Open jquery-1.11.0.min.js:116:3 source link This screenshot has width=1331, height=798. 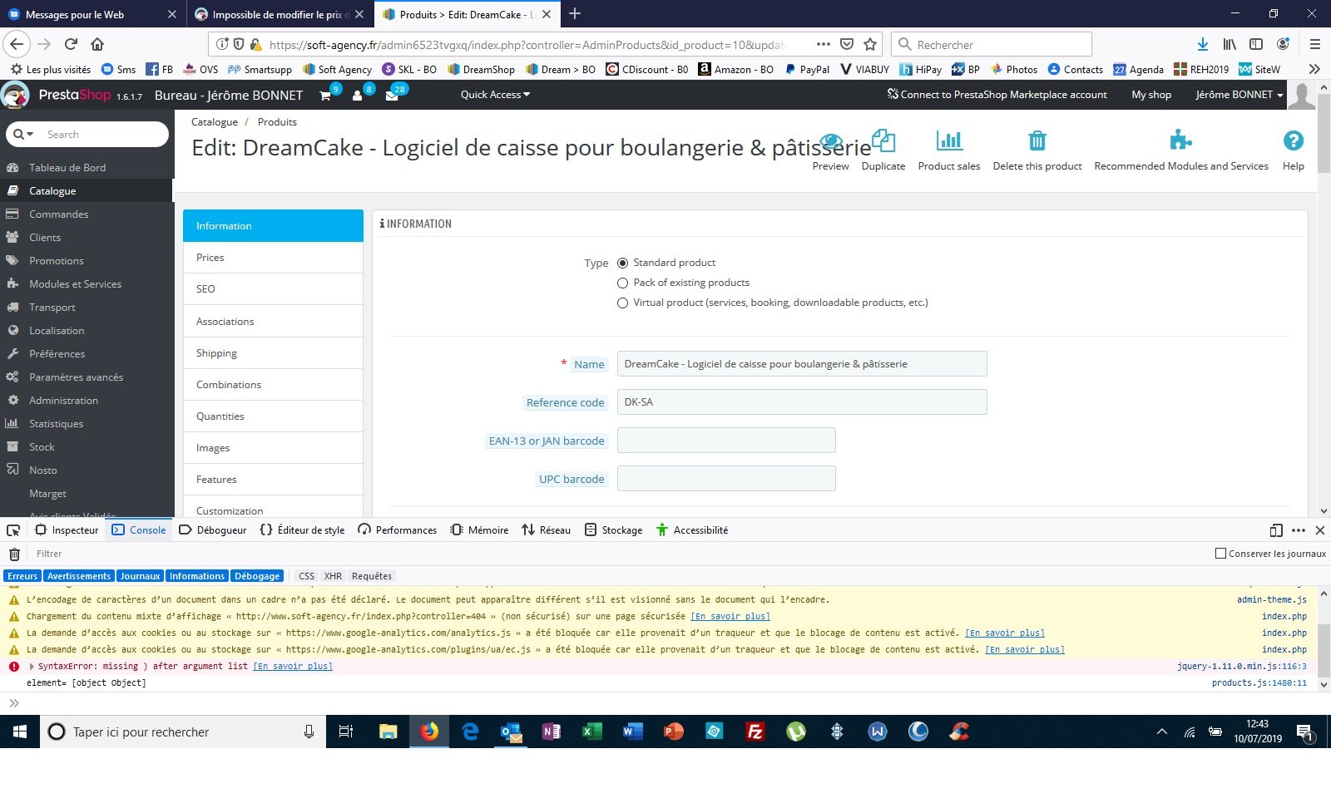1242,667
